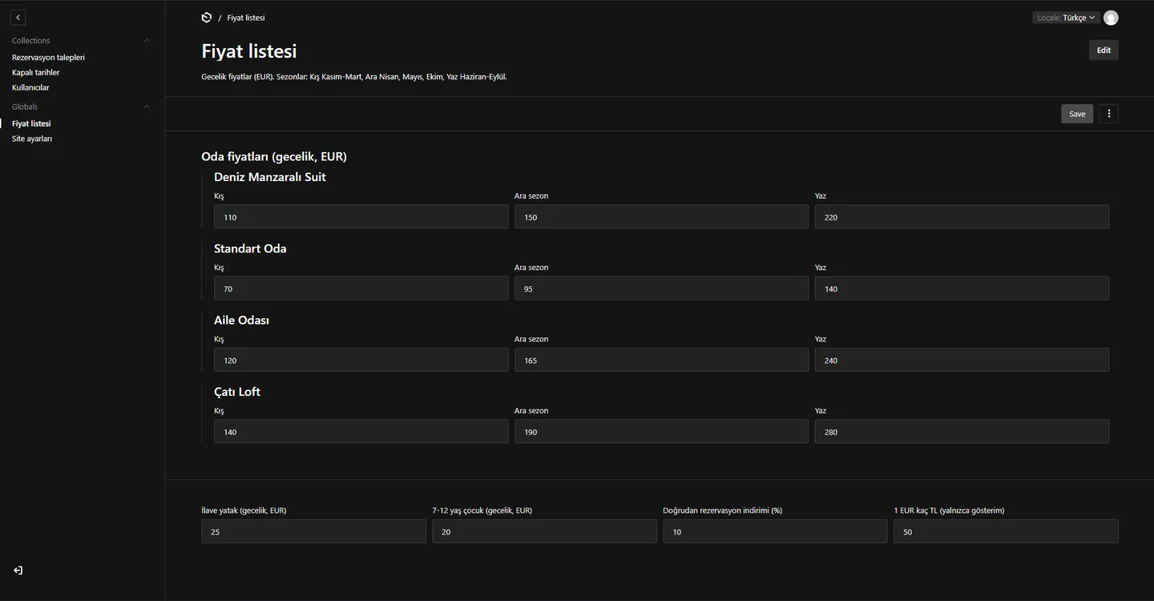
Task: Collapse the Globals group chevron
Action: 146,107
